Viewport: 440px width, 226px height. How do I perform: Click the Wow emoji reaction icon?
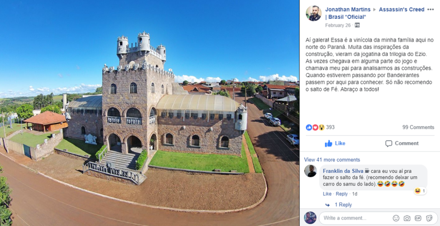pos(321,127)
